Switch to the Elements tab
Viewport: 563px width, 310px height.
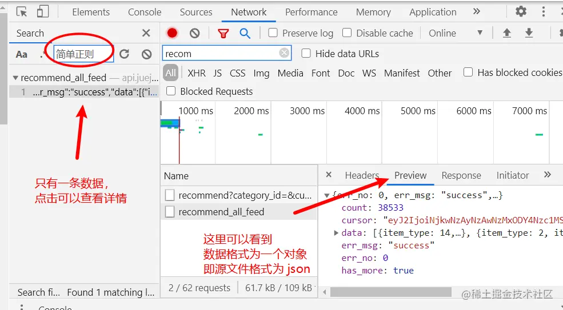tap(91, 12)
